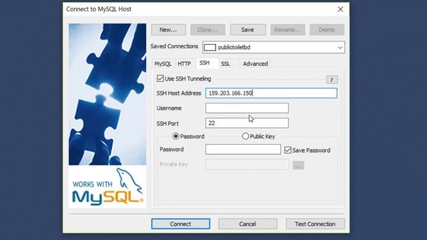Viewport: 427px width, 240px height.
Task: Save the connection settings
Action: pos(248,29)
